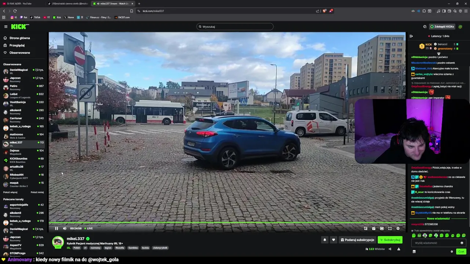Switch to DJ RAK JĄDER YouTube tab
This screenshot has height=264, width=470.
tap(22, 4)
